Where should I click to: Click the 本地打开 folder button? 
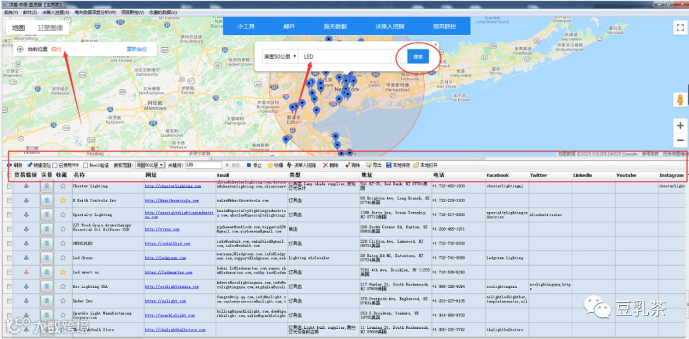[426, 165]
